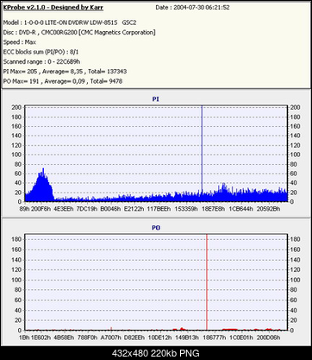Select the 186777h label under PO chart
The width and height of the screenshot is (312, 360).
214,338
